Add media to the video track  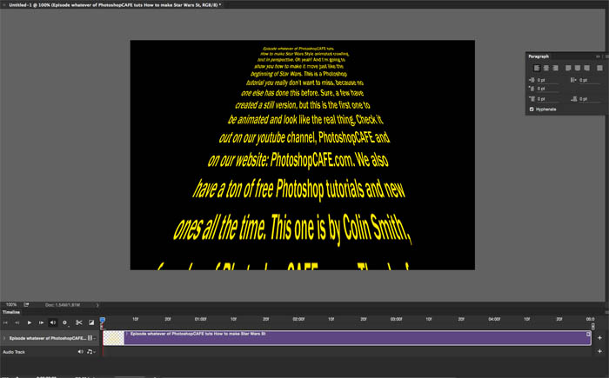(599, 337)
